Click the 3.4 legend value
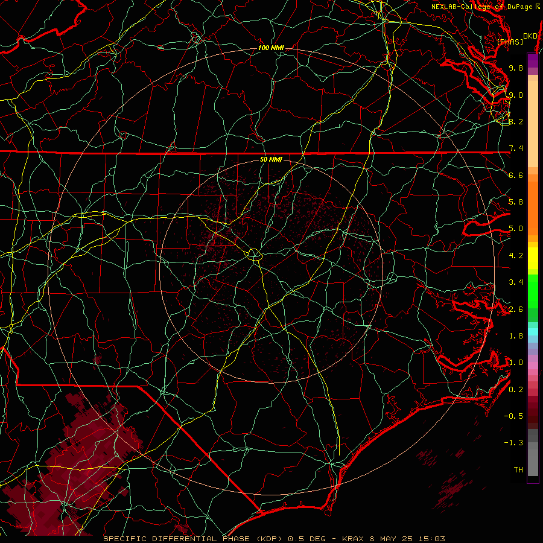543x543 pixels. click(516, 282)
